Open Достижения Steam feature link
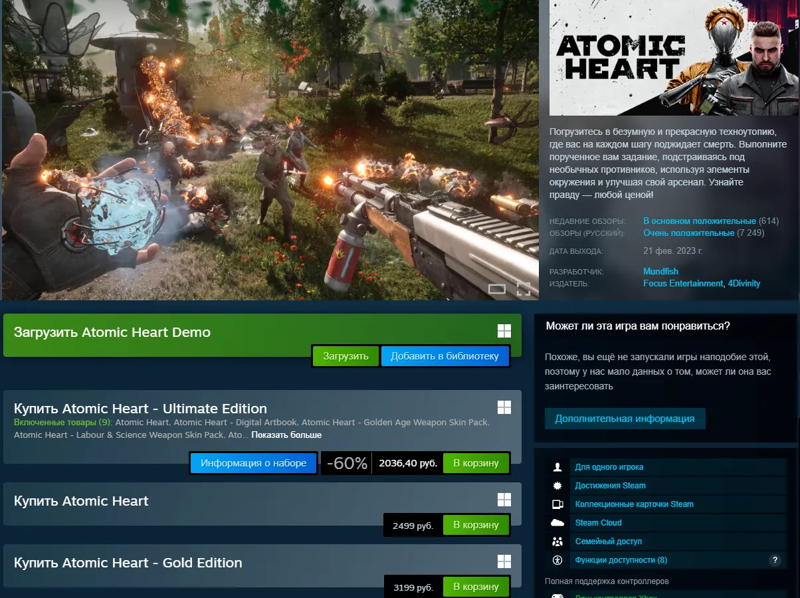The height and width of the screenshot is (598, 800). tap(611, 486)
